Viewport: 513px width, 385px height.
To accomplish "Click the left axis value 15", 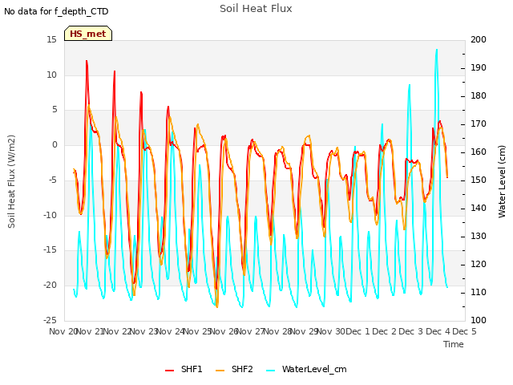I will pos(51,39).
